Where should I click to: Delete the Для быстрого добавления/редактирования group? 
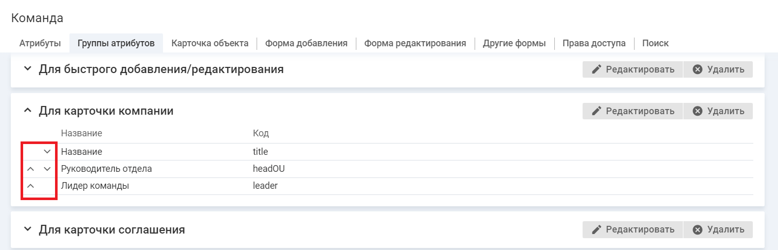point(718,69)
